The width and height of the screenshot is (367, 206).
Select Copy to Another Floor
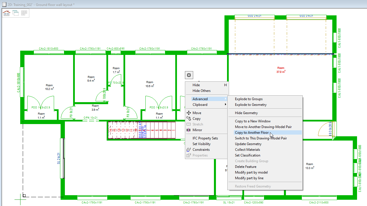(x=251, y=133)
